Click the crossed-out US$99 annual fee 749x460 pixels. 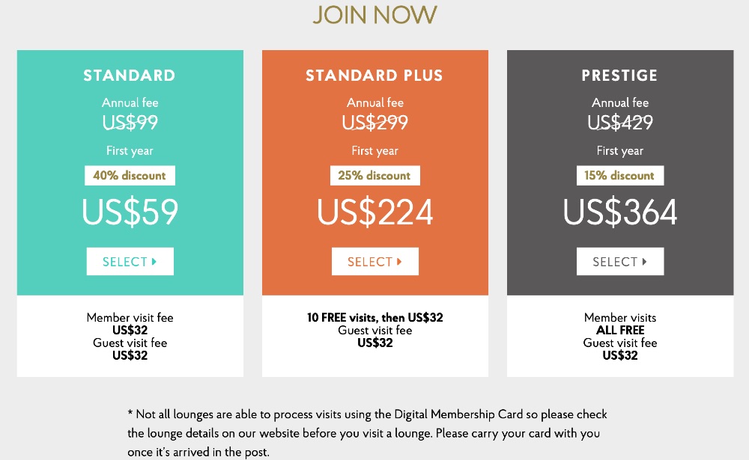click(130, 122)
